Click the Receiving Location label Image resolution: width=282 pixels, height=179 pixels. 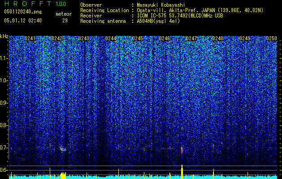104,10
